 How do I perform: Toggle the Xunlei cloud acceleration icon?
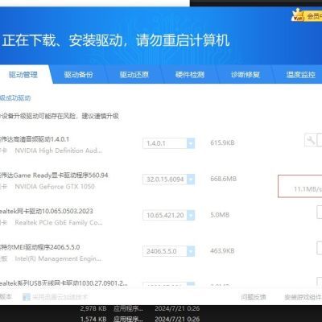(27, 297)
